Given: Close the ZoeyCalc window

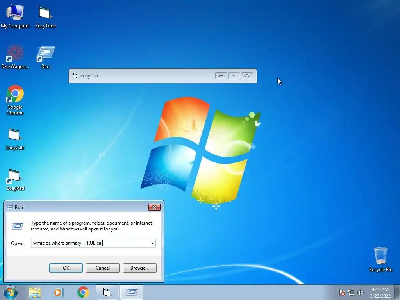Looking at the screenshot, I should pyautogui.click(x=247, y=76).
